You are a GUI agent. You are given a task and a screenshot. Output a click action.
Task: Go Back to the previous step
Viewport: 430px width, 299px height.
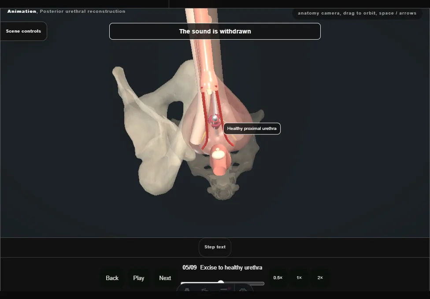pos(112,278)
